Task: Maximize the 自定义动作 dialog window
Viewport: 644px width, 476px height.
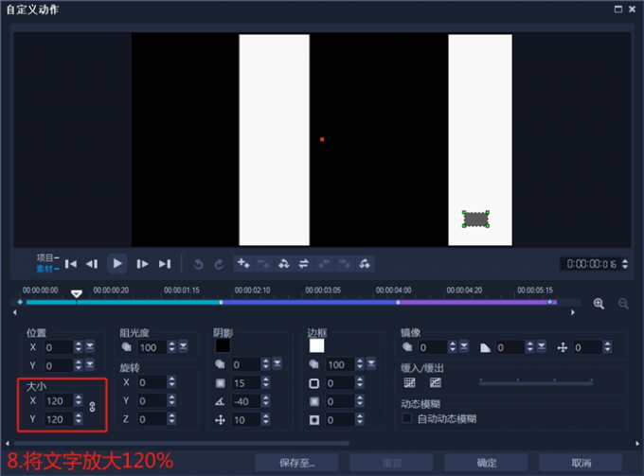Action: click(x=617, y=9)
